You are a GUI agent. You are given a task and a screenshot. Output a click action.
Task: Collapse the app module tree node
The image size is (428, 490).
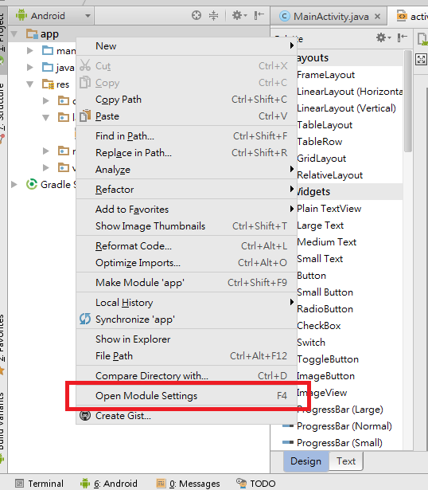[x=14, y=33]
